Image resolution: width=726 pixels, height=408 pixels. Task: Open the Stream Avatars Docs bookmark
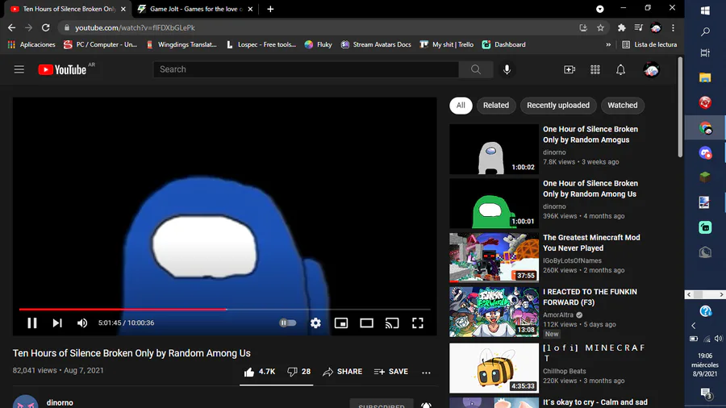376,44
